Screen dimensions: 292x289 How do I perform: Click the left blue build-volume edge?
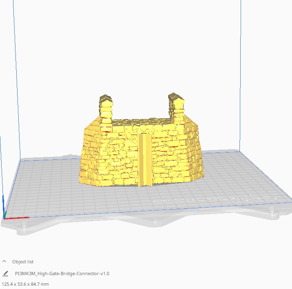point(16,82)
